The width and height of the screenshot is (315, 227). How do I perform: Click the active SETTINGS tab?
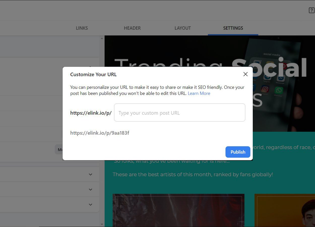(233, 28)
